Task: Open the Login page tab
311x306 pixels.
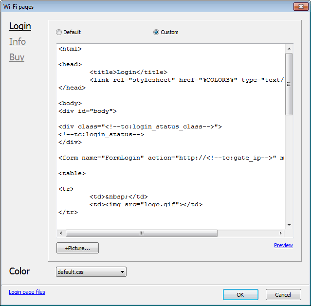Action: pos(20,26)
